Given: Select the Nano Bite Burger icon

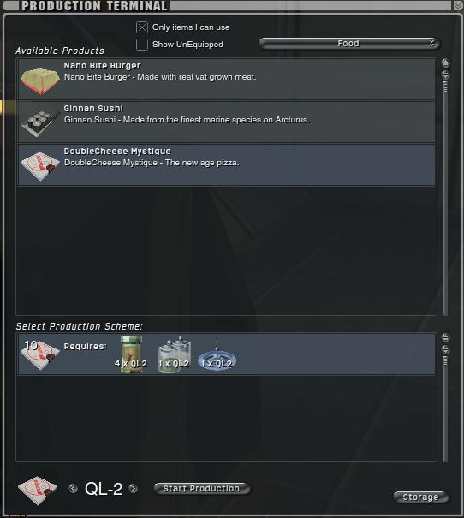Looking at the screenshot, I should [39, 80].
